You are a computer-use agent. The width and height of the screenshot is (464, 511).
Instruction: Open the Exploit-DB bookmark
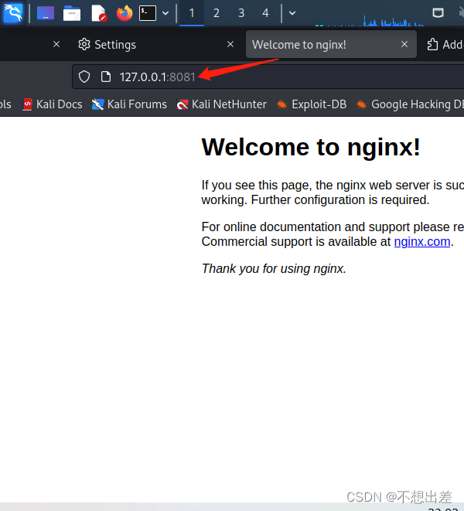(311, 104)
